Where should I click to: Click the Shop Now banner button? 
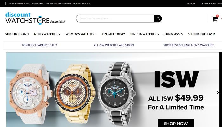pyautogui.click(x=176, y=123)
